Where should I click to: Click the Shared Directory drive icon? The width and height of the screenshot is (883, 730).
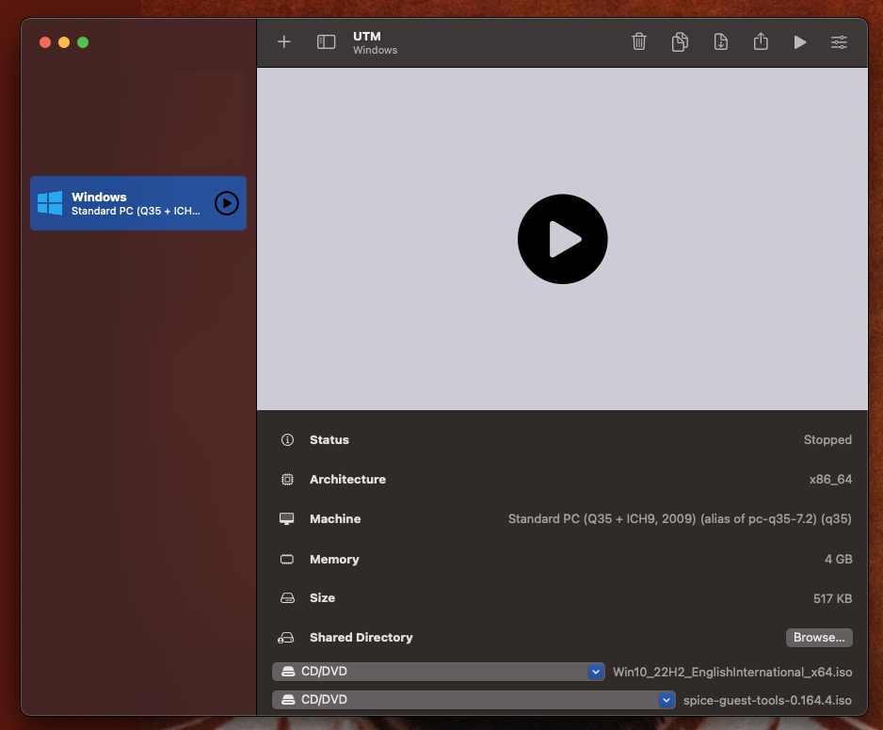[x=286, y=638]
